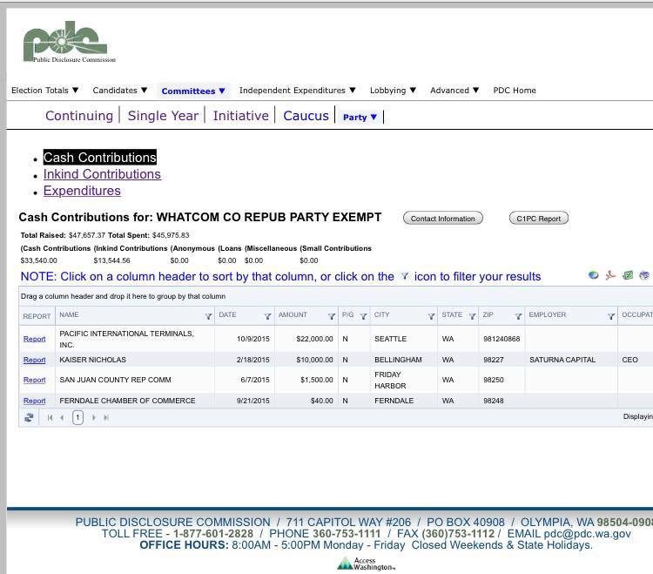Click the STATE column filter icon

pos(472,316)
